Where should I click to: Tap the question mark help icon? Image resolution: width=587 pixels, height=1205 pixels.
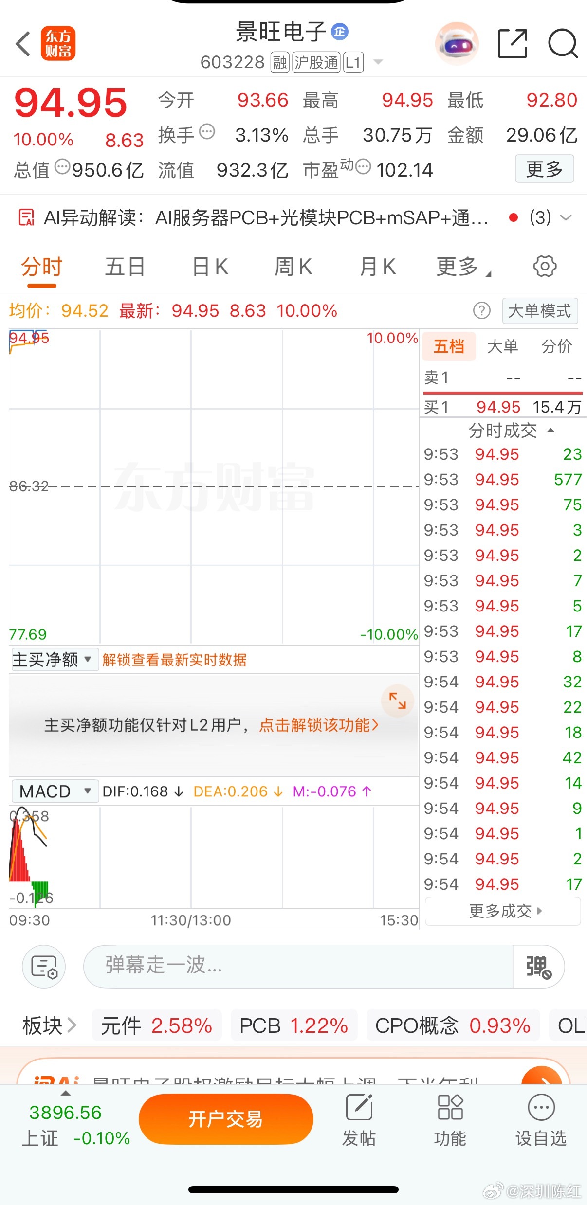click(482, 310)
